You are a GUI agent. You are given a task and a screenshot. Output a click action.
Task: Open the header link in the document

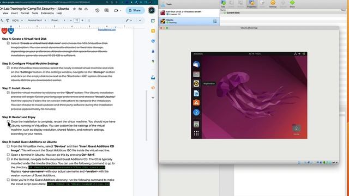point(107,29)
